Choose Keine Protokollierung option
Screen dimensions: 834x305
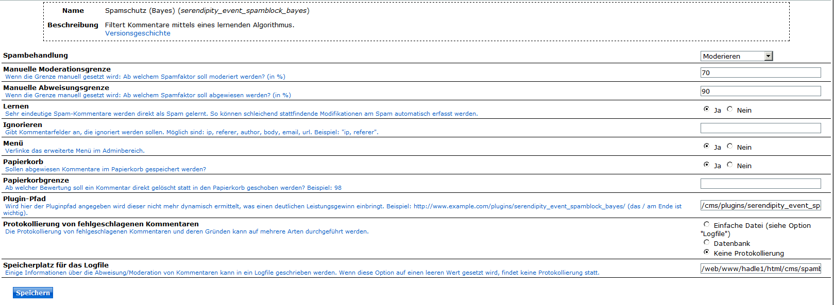(x=706, y=252)
